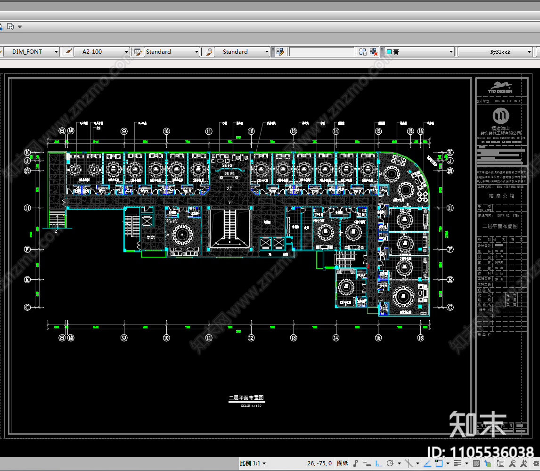Click the selection cycling icon
Viewport: 540px width, 471px height.
[488, 463]
